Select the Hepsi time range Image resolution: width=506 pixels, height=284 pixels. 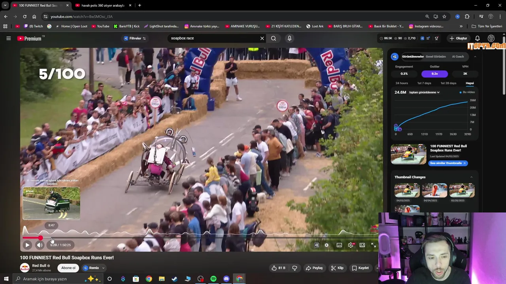pyautogui.click(x=470, y=83)
